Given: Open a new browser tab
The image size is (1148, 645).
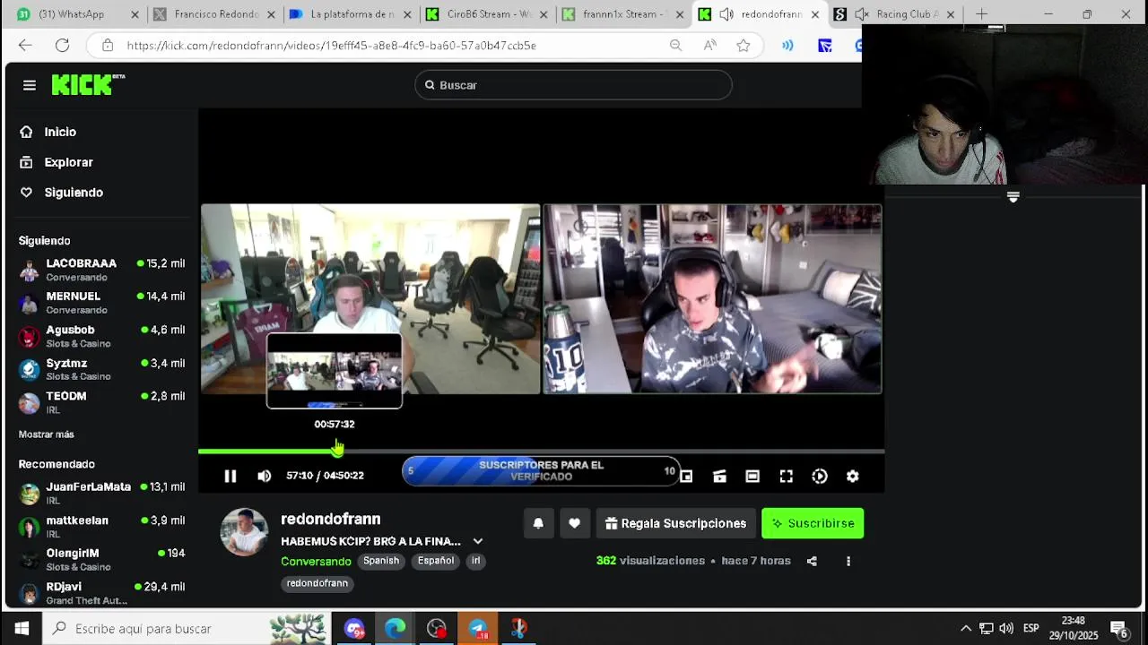Looking at the screenshot, I should 981,14.
